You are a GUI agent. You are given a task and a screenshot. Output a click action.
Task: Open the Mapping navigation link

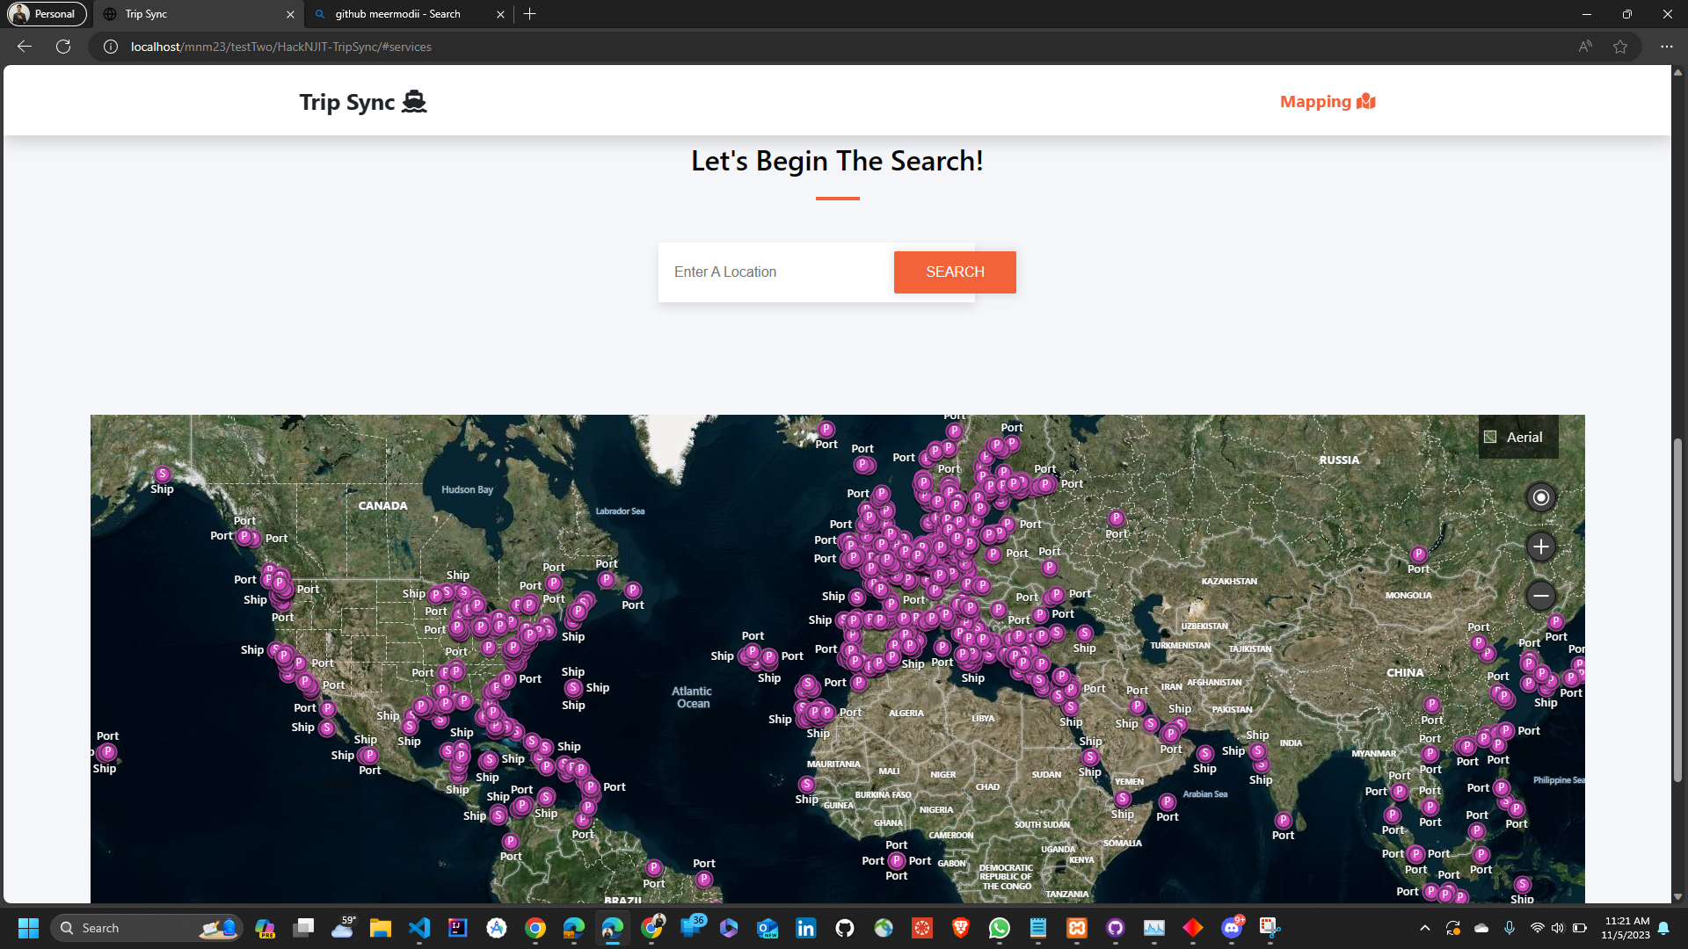1327,102
